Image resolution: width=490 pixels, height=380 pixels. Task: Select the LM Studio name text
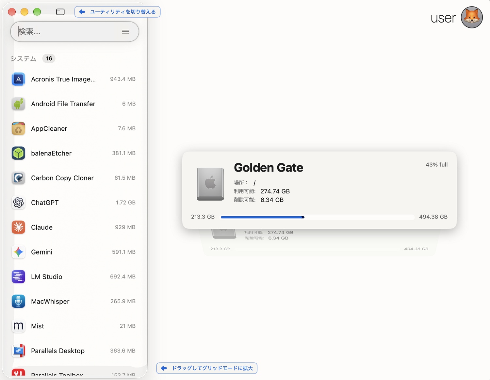[47, 277]
